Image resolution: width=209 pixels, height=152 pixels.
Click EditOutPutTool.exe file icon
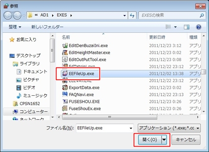pyautogui.click(x=65, y=60)
